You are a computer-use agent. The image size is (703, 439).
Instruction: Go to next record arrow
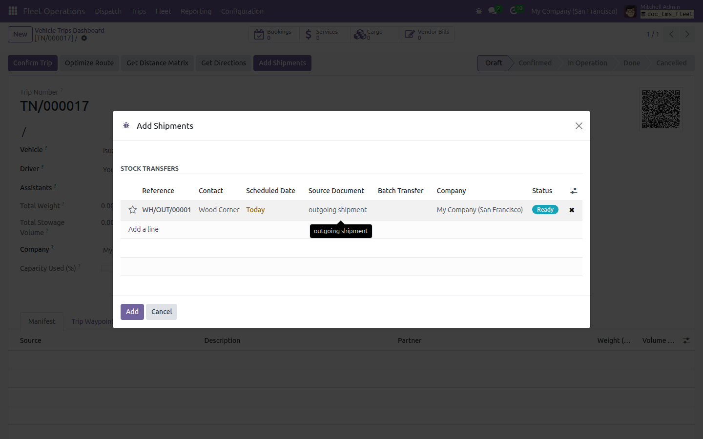(687, 34)
